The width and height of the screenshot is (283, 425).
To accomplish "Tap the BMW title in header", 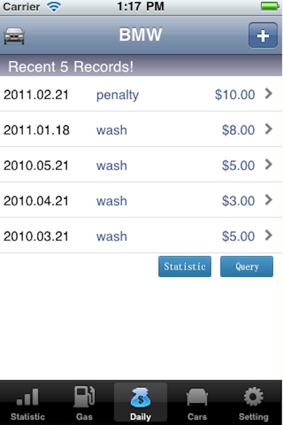I will pyautogui.click(x=141, y=35).
